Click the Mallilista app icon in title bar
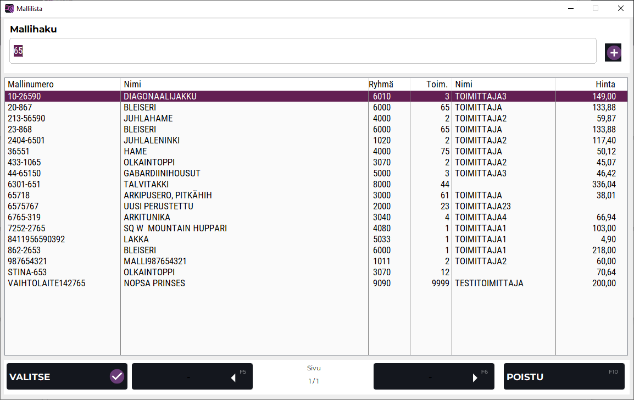 click(x=9, y=8)
